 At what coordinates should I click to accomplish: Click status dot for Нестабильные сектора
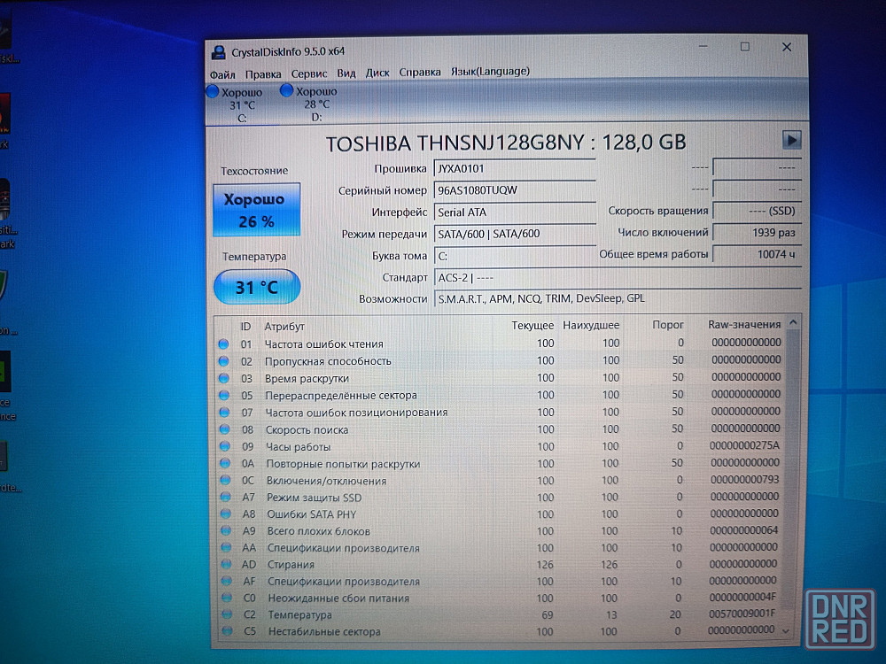[227, 631]
